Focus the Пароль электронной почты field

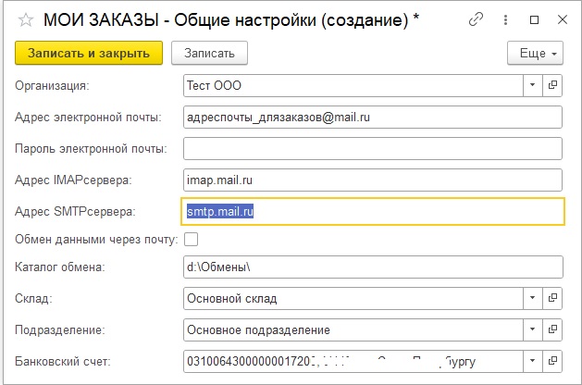372,148
